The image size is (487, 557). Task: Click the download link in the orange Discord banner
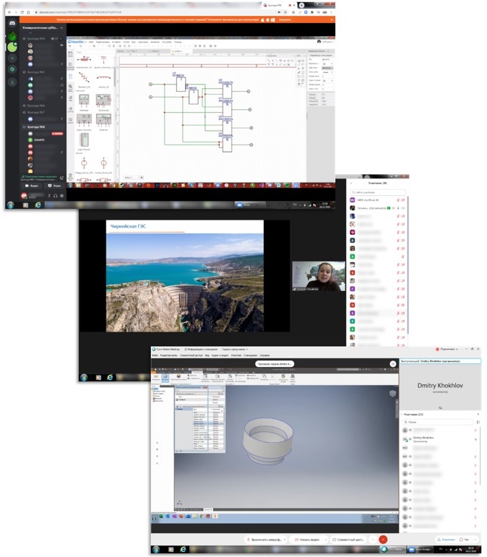coord(285,20)
